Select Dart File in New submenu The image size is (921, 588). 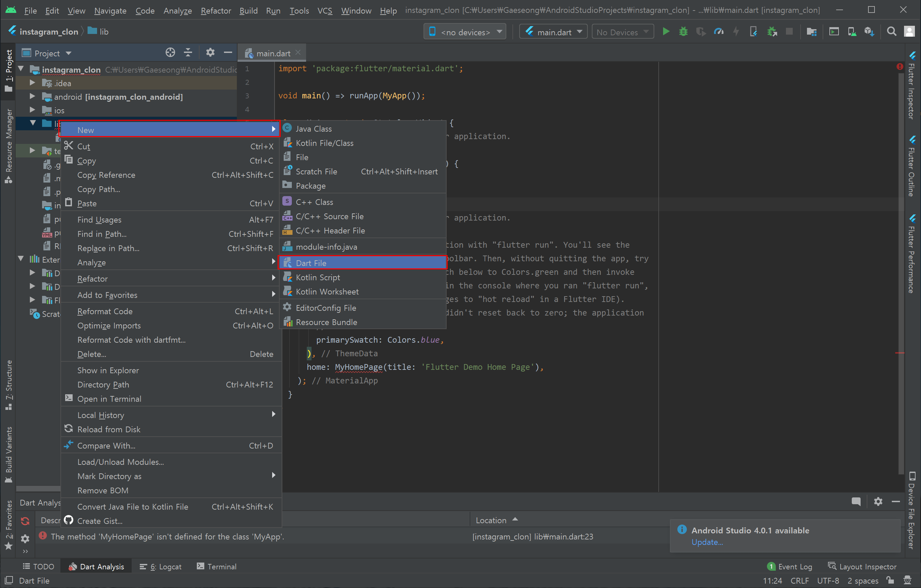point(363,263)
